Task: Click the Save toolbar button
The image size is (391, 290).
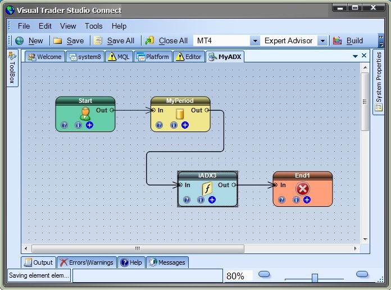Action: click(69, 40)
